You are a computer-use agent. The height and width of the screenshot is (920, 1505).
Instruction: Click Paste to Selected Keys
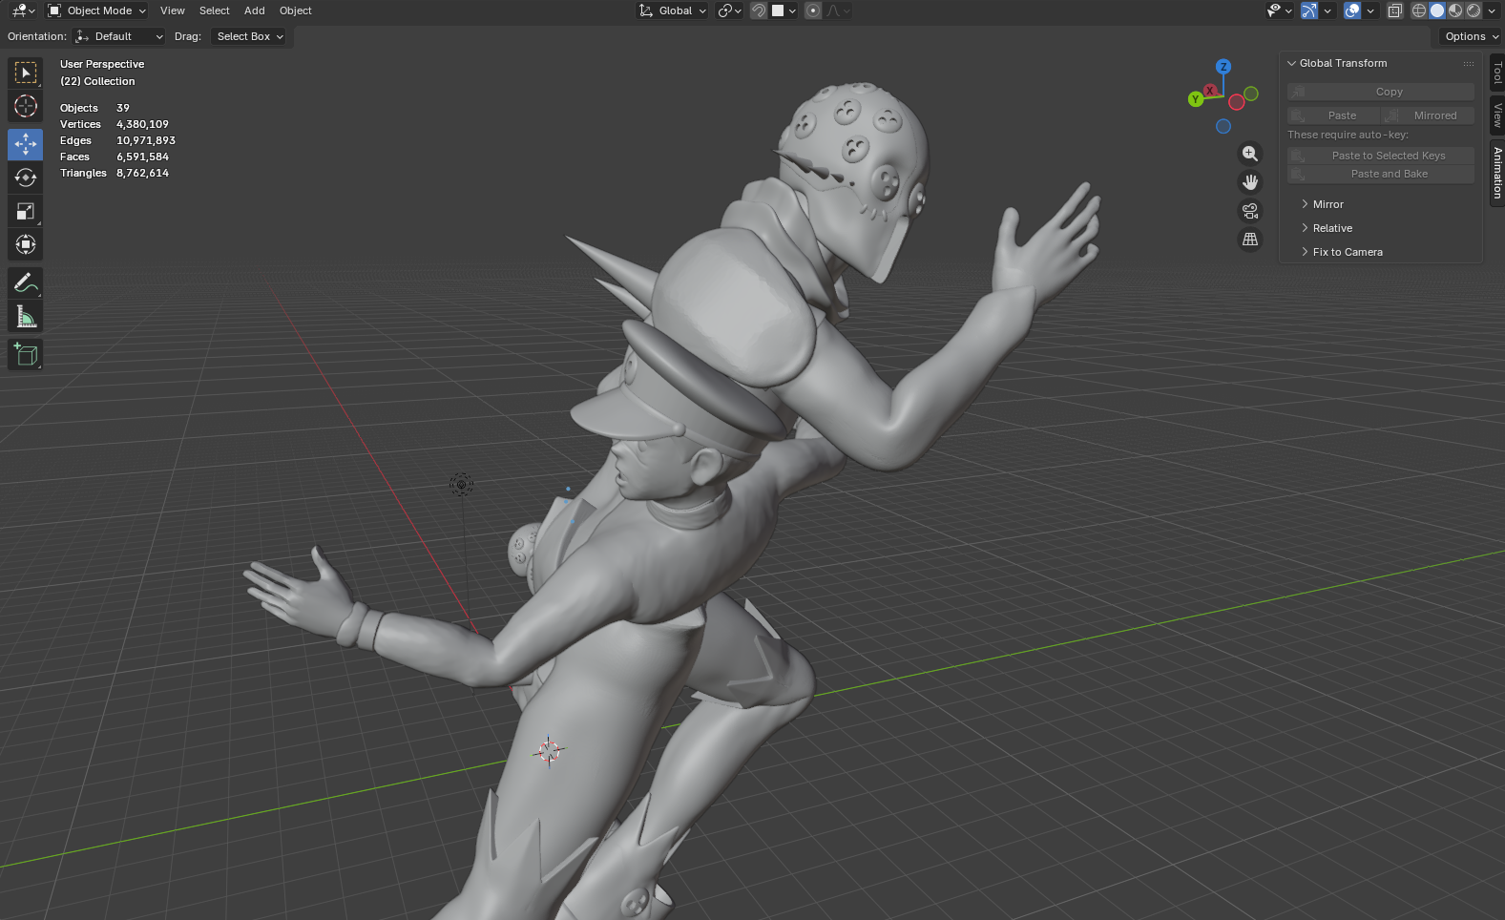tap(1381, 156)
